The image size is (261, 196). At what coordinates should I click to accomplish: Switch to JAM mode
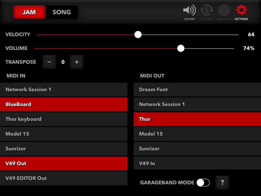point(29,12)
